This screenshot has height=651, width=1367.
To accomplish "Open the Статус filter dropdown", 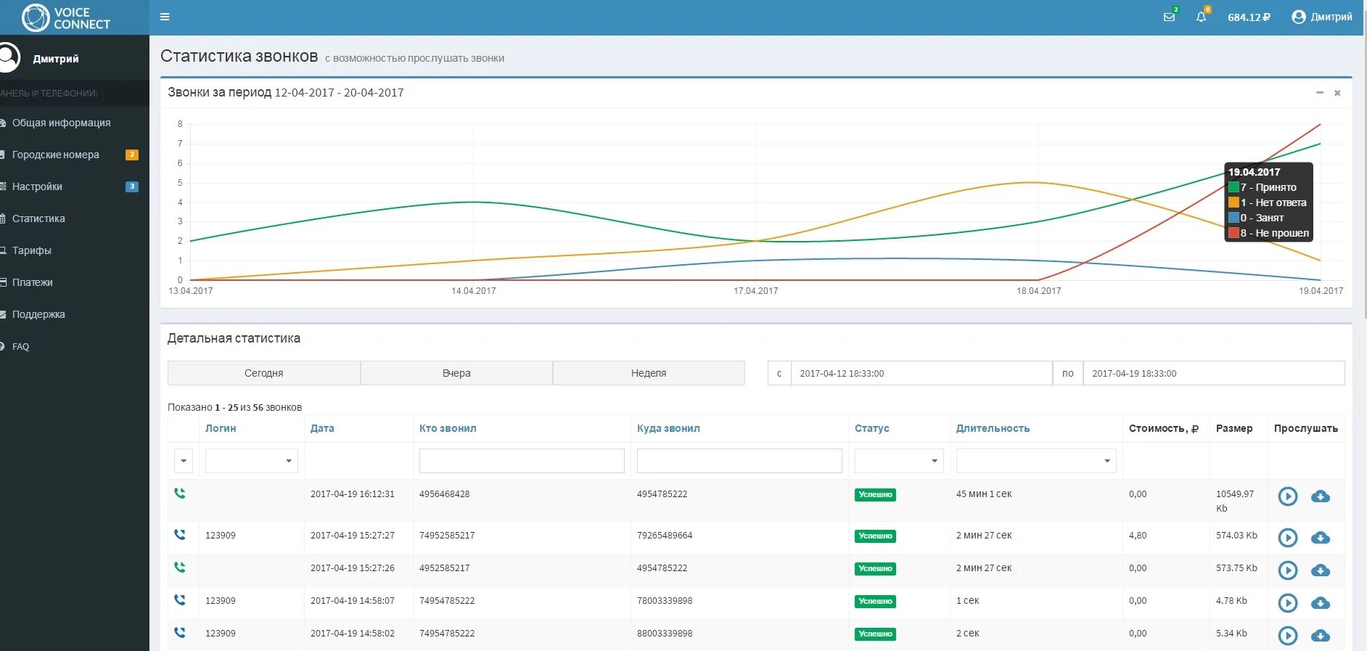I will pyautogui.click(x=899, y=461).
